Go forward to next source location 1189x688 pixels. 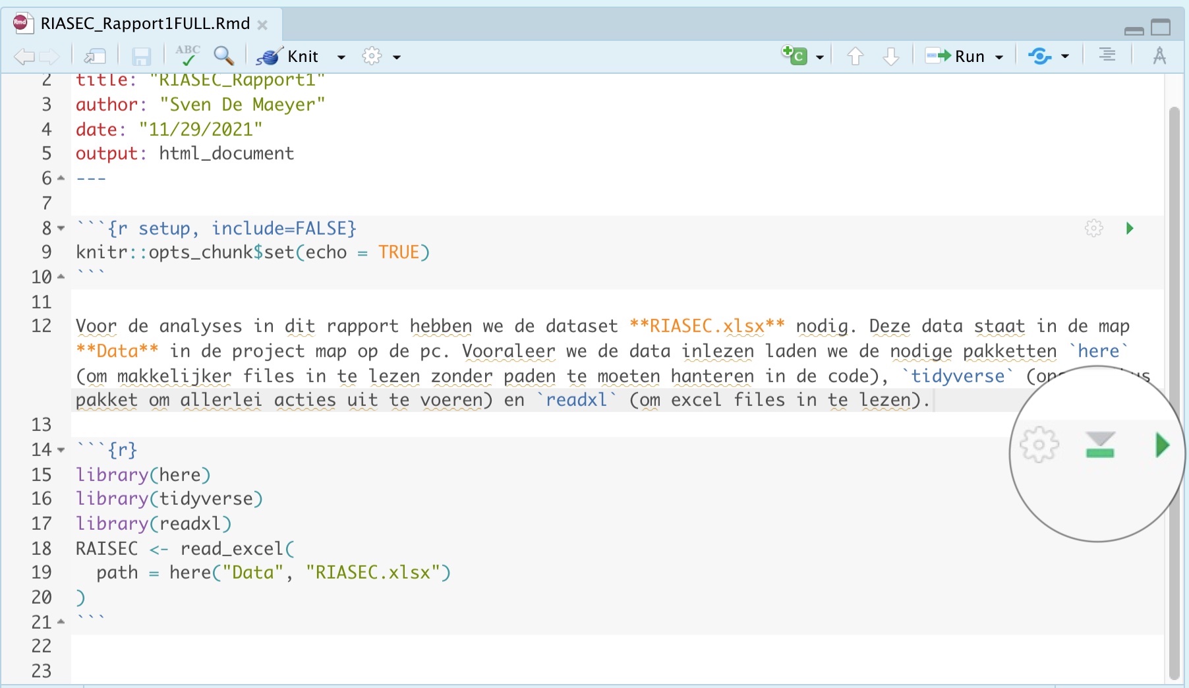50,57
